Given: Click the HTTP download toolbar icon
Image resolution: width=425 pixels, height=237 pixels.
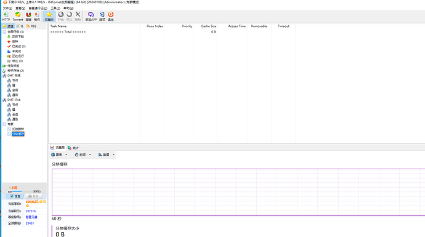Looking at the screenshot, I should tap(6, 17).
